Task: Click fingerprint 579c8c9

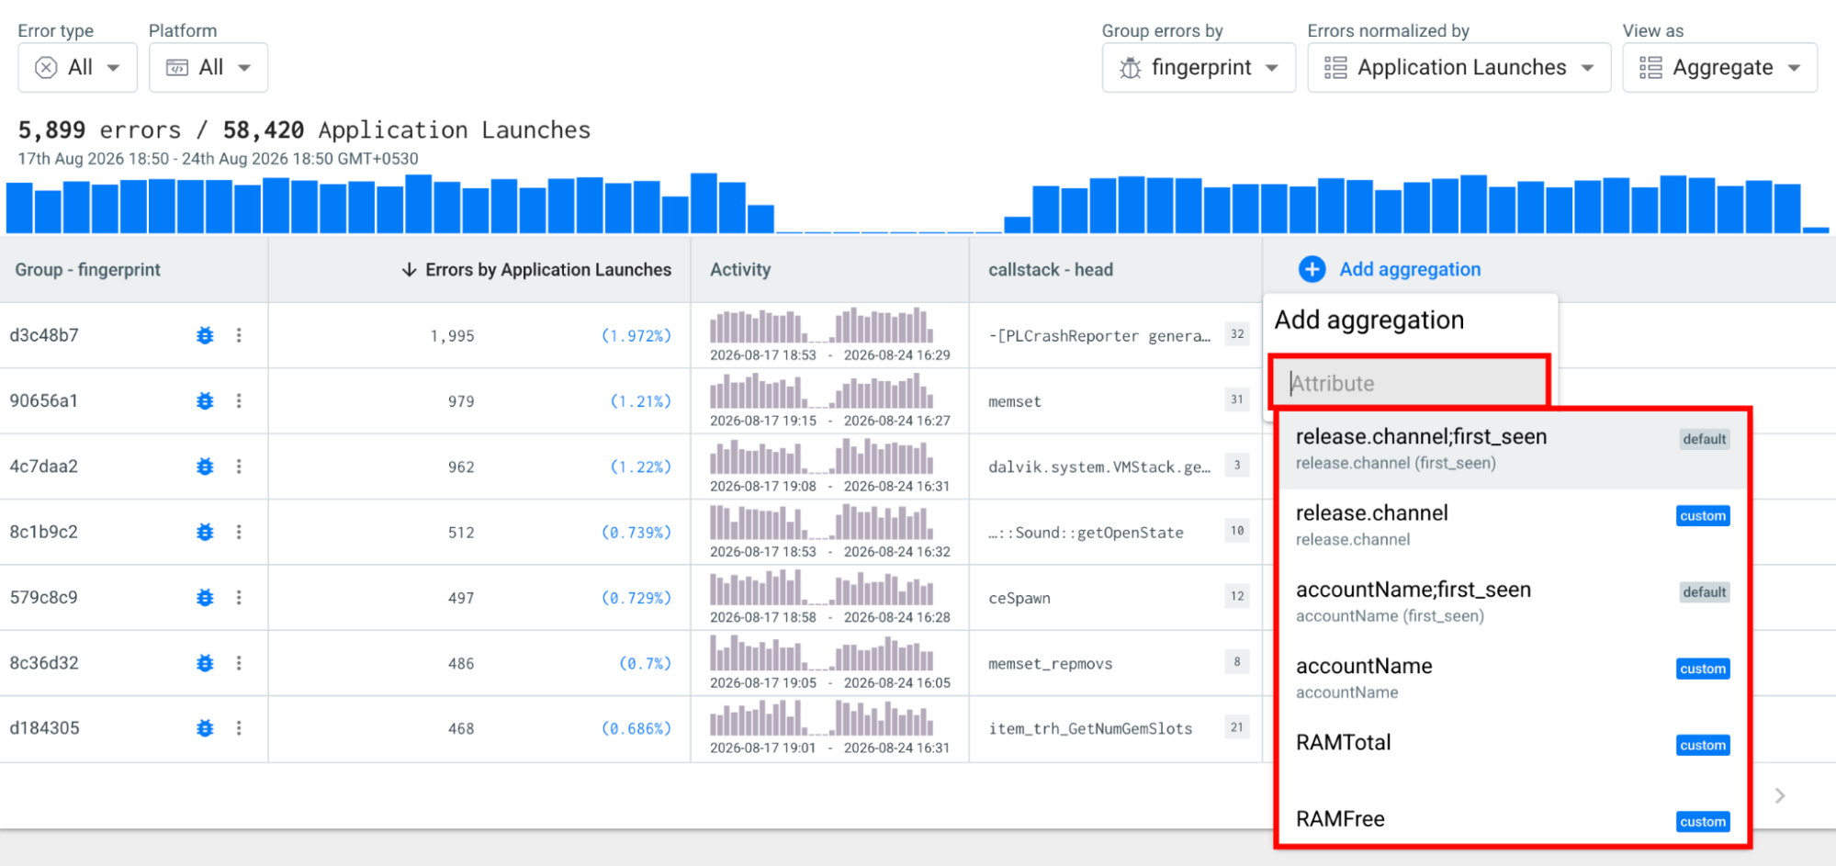Action: pyautogui.click(x=44, y=598)
